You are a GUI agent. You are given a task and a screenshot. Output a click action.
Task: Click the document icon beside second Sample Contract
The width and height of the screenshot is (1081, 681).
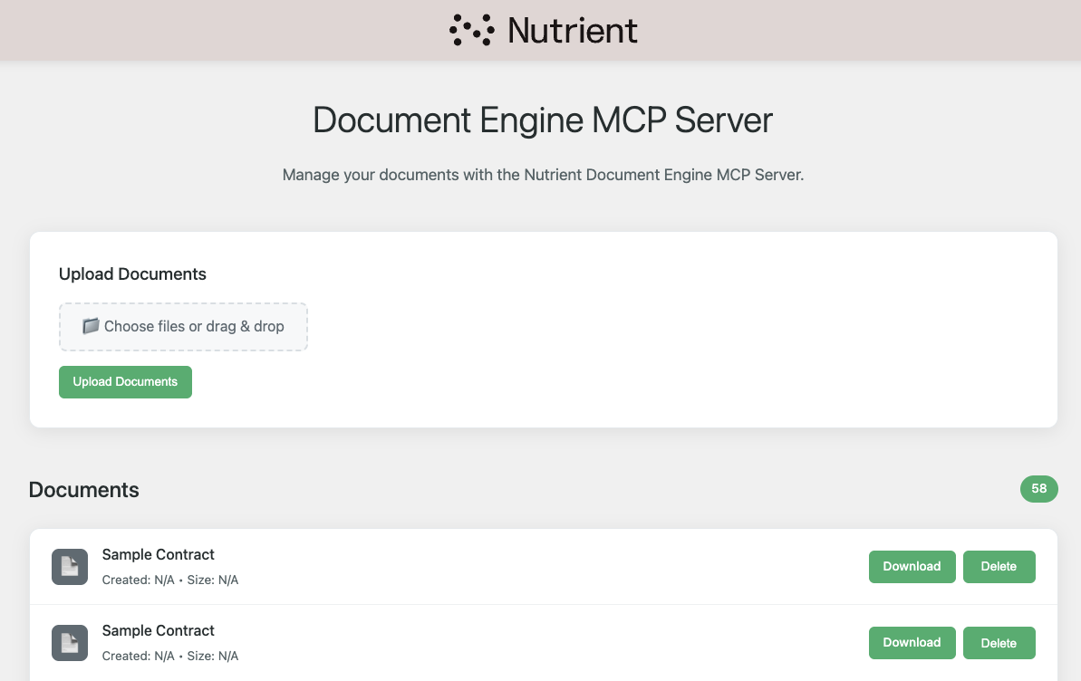click(x=70, y=642)
